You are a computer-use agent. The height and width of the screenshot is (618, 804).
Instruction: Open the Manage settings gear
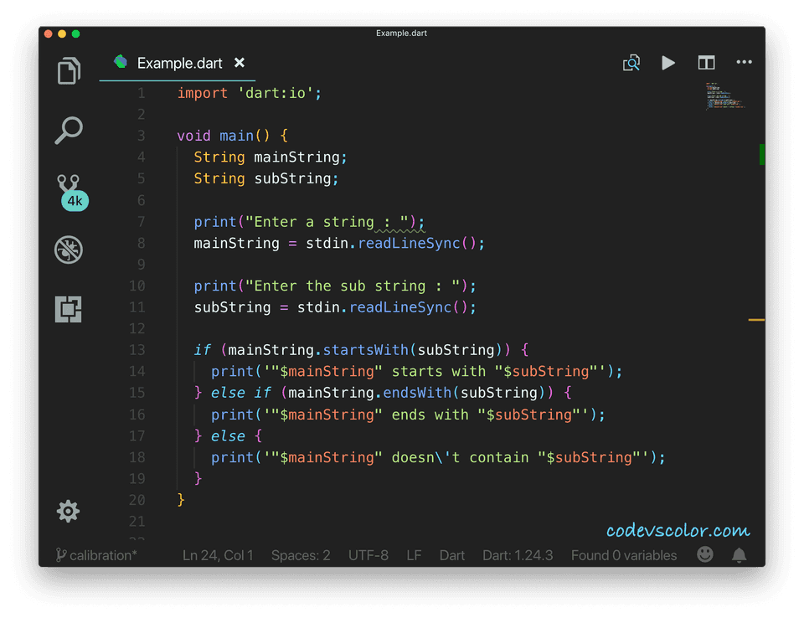[x=69, y=511]
